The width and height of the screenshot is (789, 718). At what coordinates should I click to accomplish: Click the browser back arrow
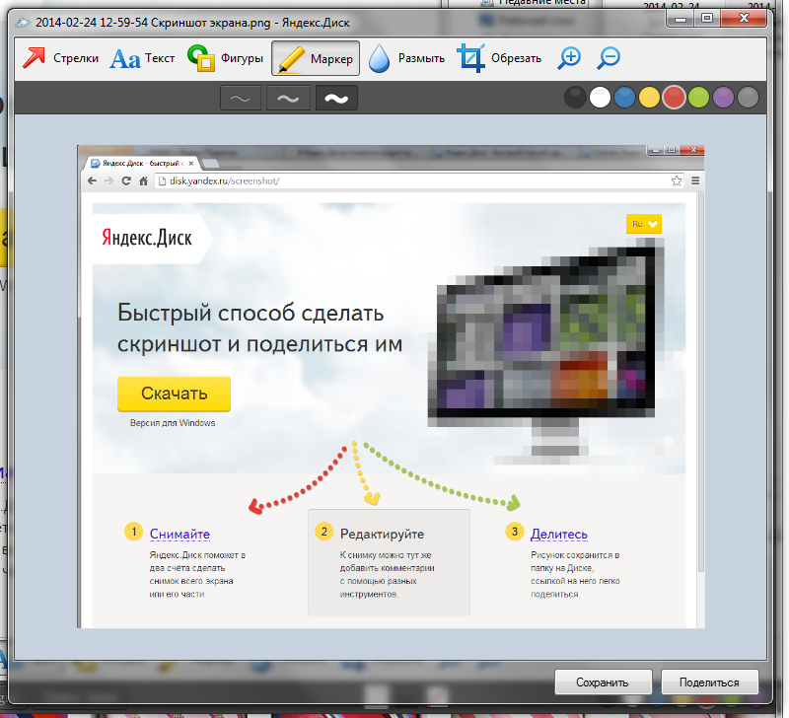coord(92,181)
